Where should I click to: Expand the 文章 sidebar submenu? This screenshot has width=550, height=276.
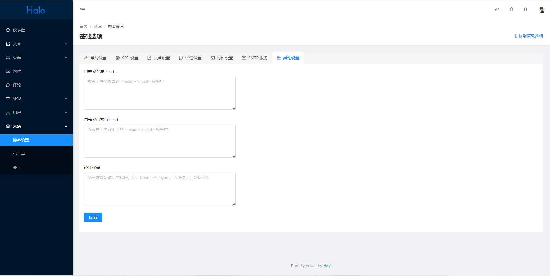pos(36,44)
